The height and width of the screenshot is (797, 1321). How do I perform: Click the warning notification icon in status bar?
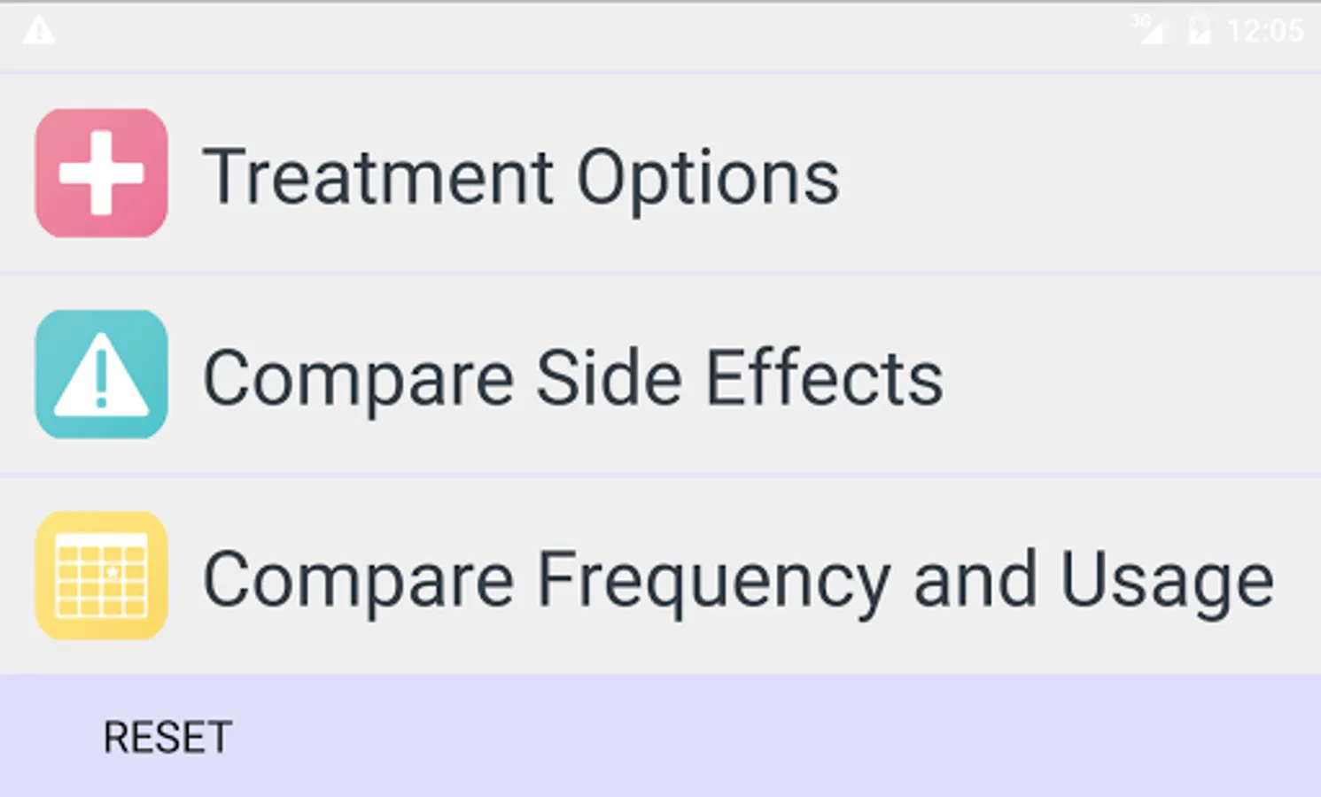click(x=39, y=31)
